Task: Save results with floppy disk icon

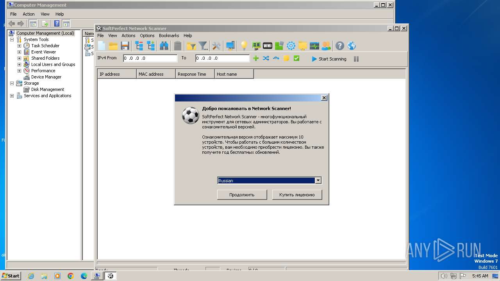Action: click(125, 46)
